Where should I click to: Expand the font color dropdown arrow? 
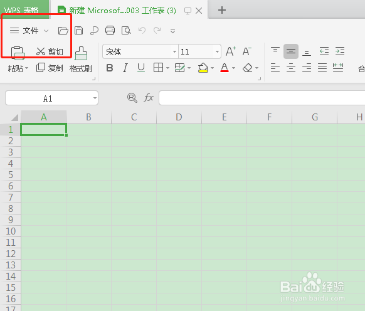click(233, 68)
